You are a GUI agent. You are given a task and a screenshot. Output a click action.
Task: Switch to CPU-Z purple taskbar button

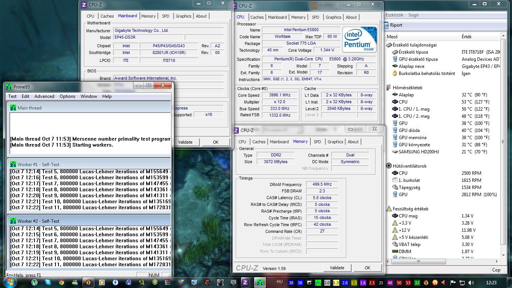point(245,282)
